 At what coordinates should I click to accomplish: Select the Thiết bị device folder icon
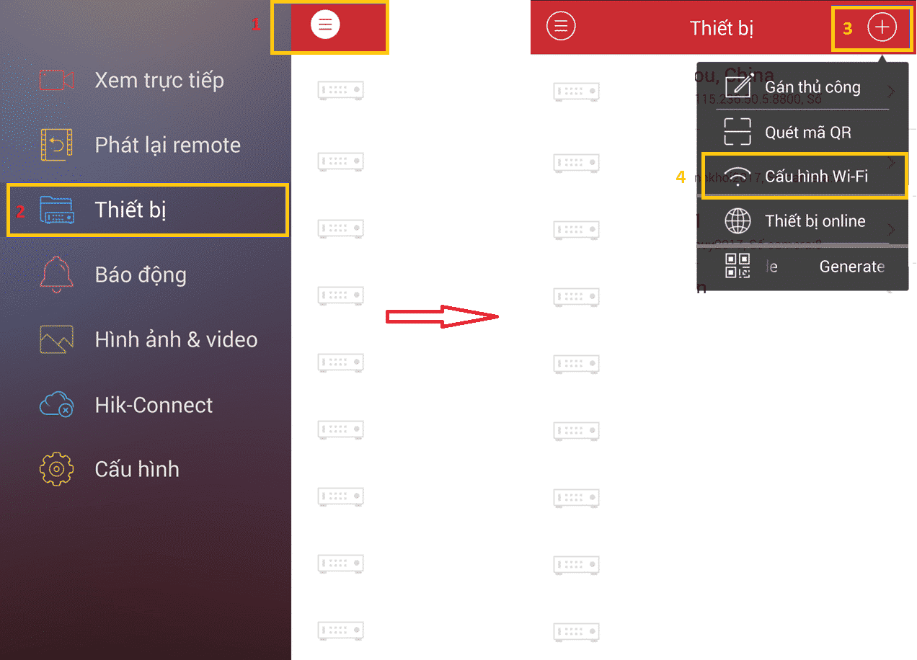click(x=57, y=210)
